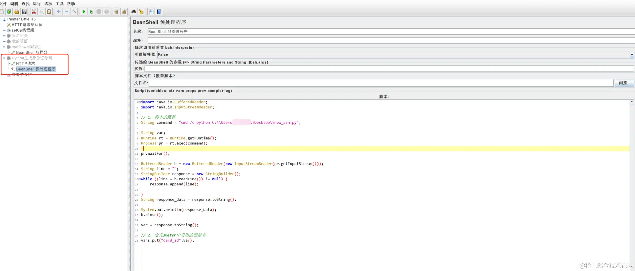Click the 'String command' line of the script
The height and width of the screenshot is (271, 635).
(221, 123)
